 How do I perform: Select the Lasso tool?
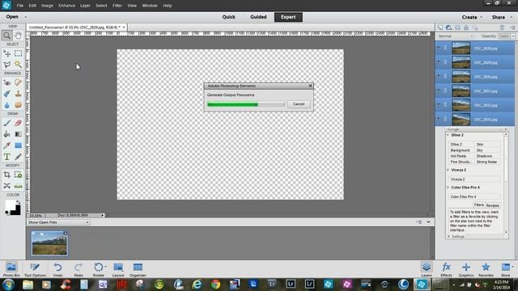[x=6, y=65]
